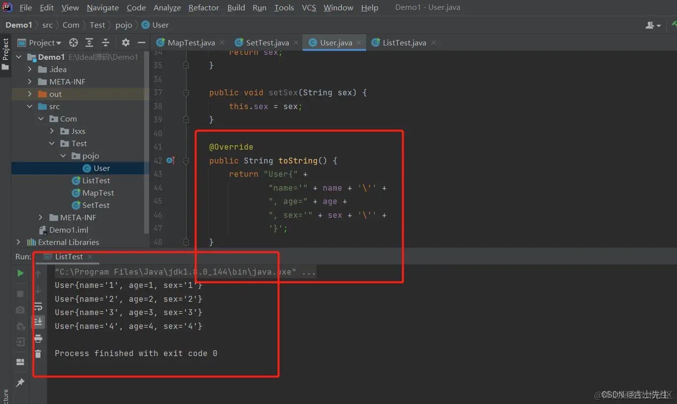This screenshot has width=677, height=404.
Task: Click the override gutter marker on line 42
Action: (171, 161)
